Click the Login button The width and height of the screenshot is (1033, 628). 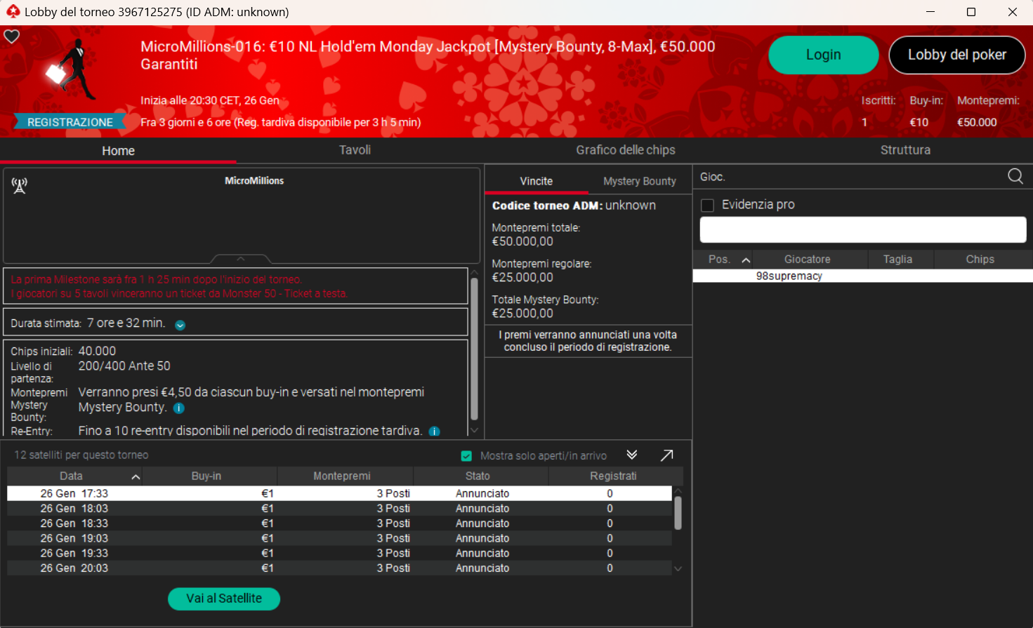click(x=823, y=55)
